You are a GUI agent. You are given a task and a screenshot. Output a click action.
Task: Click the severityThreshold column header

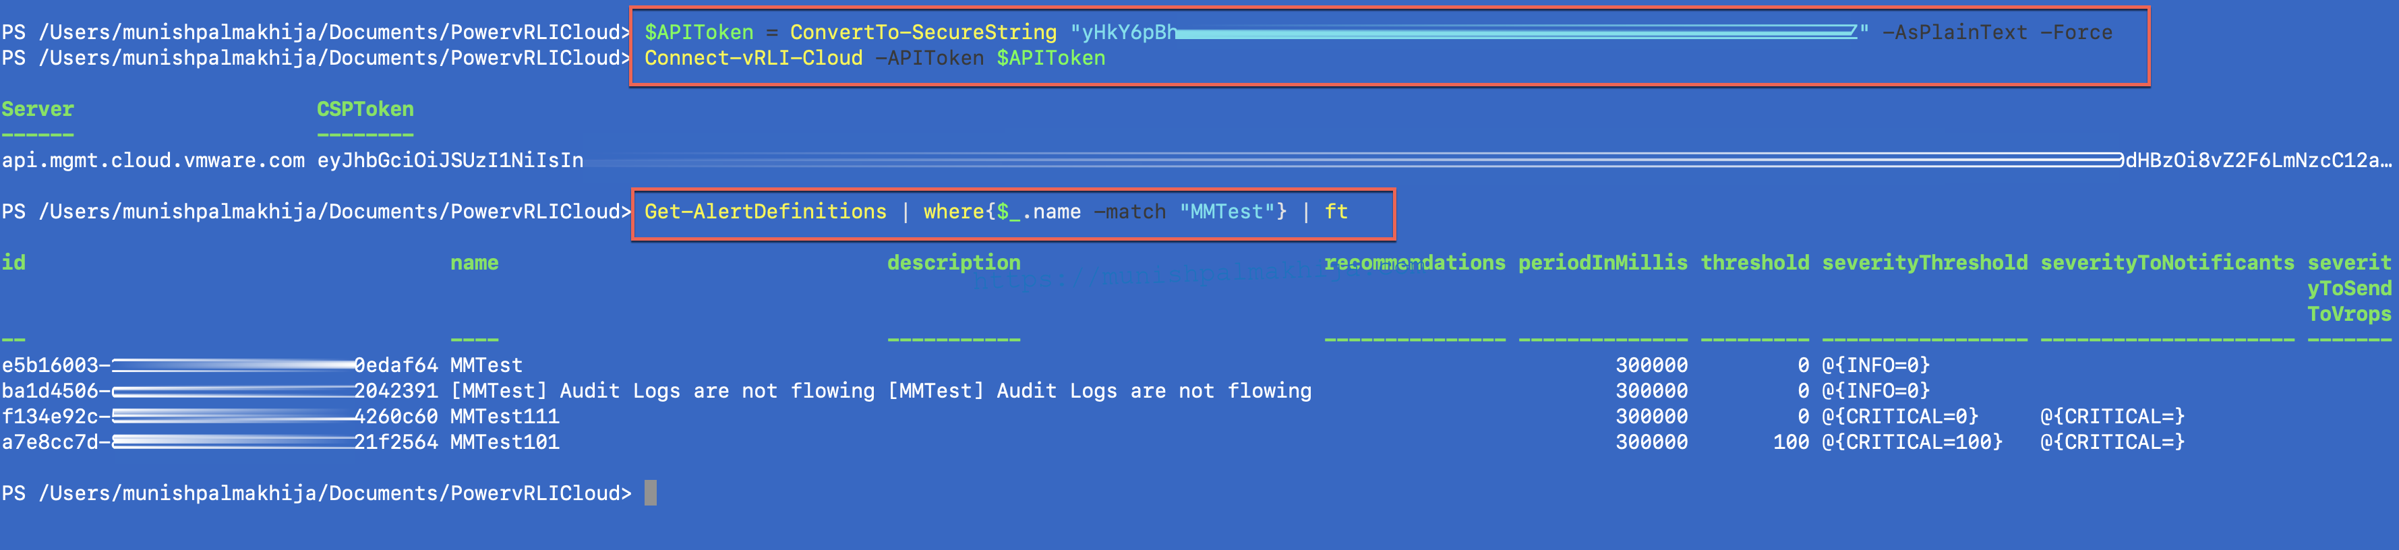coord(1924,264)
